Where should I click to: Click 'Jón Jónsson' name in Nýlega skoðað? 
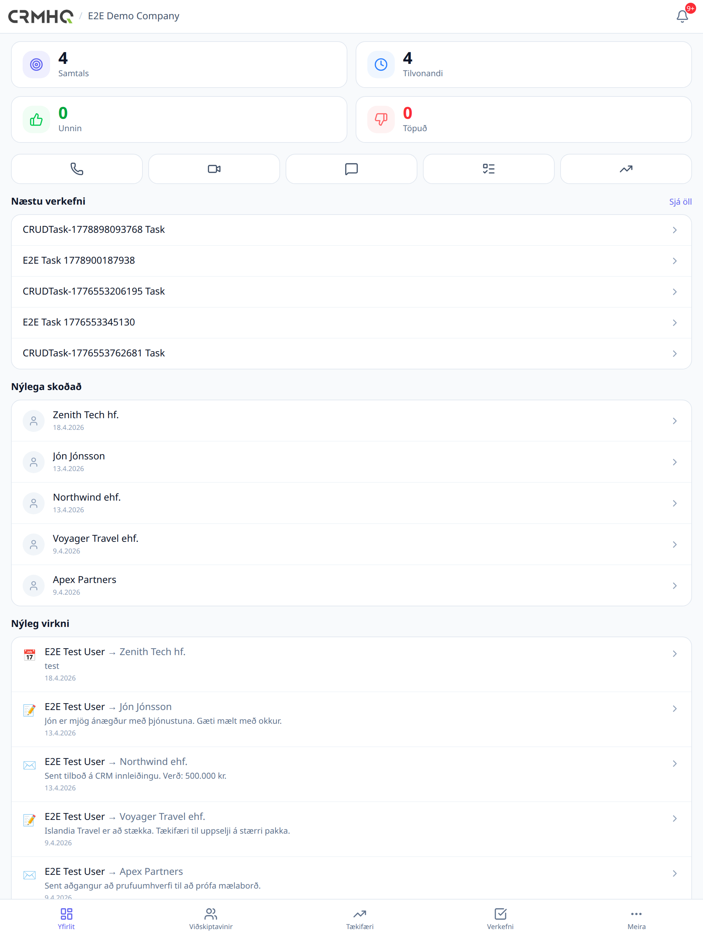(79, 456)
